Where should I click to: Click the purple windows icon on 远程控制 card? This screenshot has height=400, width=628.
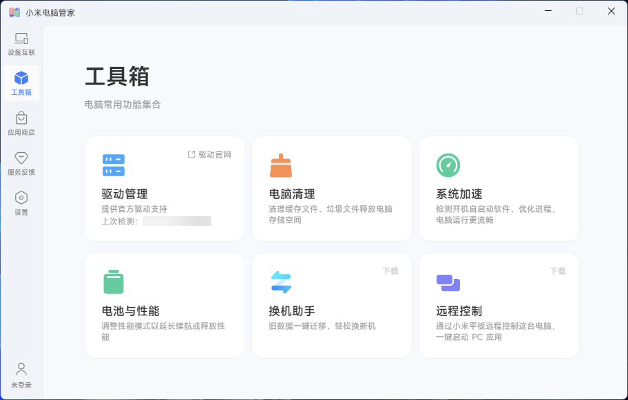tap(448, 282)
